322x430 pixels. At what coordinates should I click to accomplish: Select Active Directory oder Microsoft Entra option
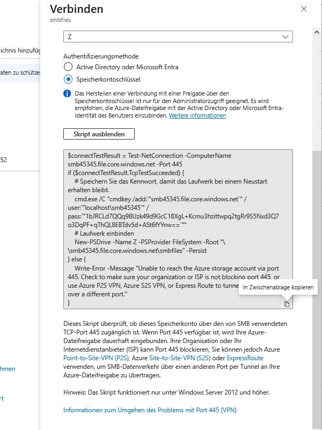point(68,67)
